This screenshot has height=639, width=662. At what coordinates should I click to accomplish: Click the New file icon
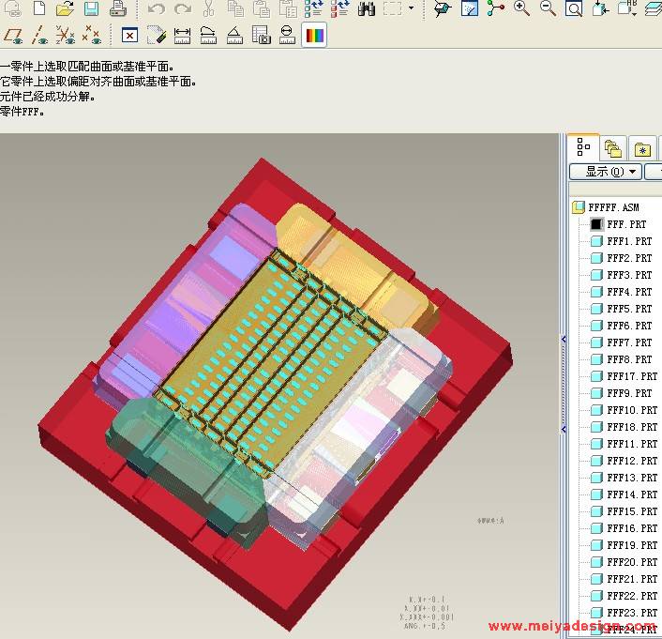39,9
